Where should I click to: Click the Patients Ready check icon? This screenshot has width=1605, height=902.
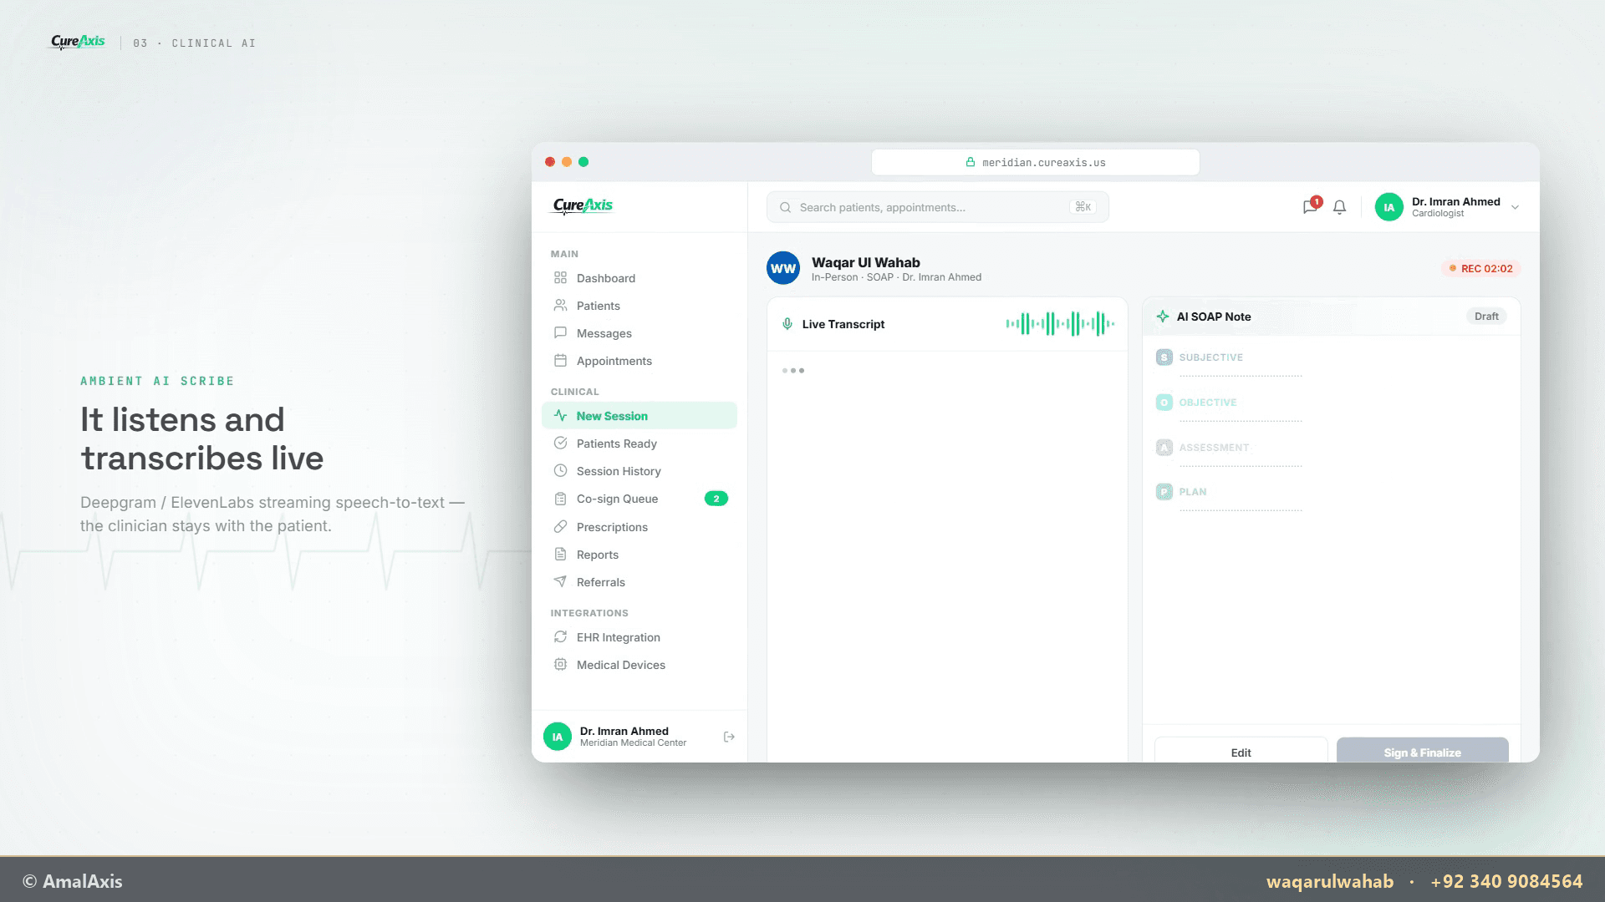(560, 443)
